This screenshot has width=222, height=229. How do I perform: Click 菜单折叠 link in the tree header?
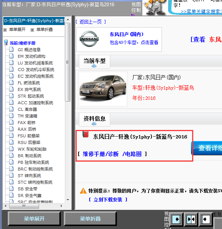tap(45, 29)
